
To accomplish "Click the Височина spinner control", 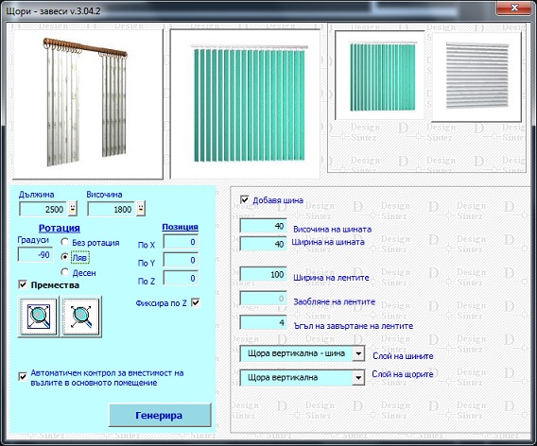I will click(x=141, y=209).
